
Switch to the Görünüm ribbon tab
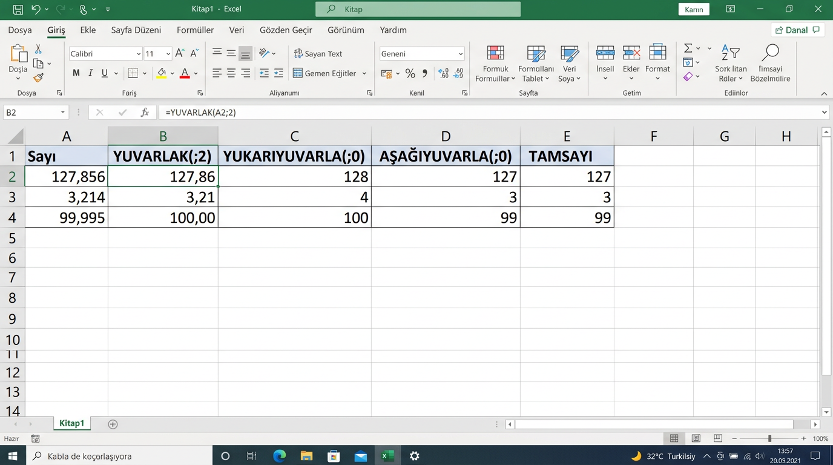[x=346, y=30]
